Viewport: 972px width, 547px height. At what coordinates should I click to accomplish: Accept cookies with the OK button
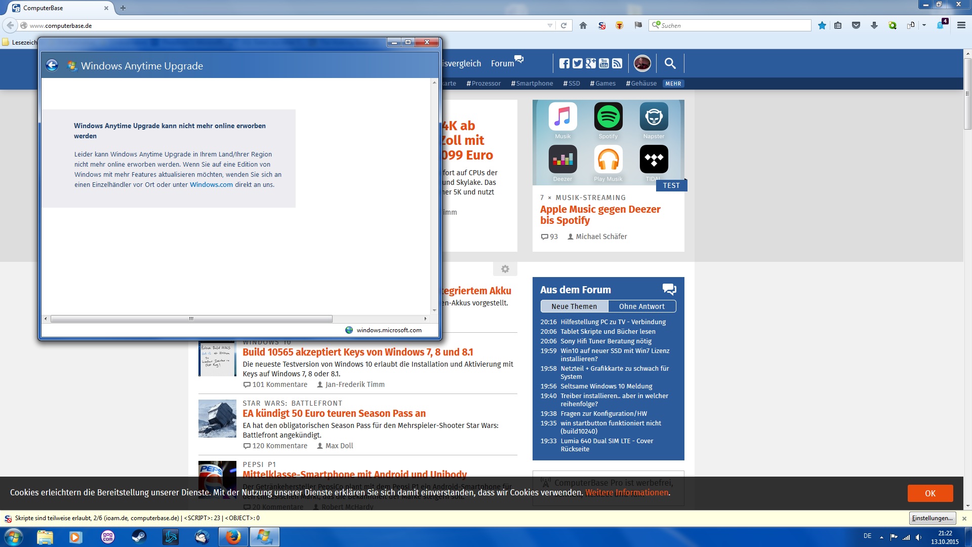coord(930,493)
